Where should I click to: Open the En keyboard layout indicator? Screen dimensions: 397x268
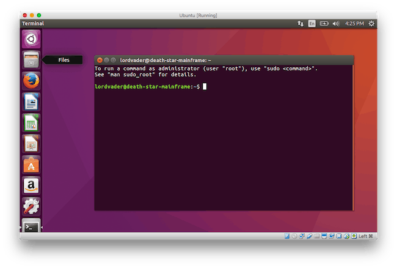[311, 24]
